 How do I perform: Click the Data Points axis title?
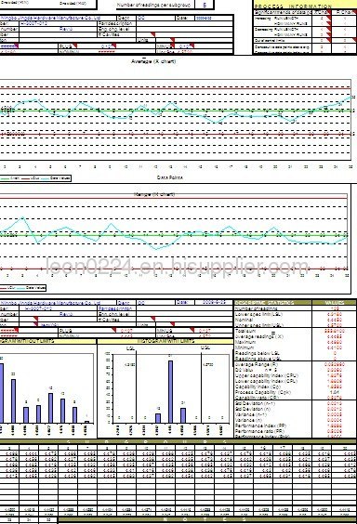pos(170,177)
